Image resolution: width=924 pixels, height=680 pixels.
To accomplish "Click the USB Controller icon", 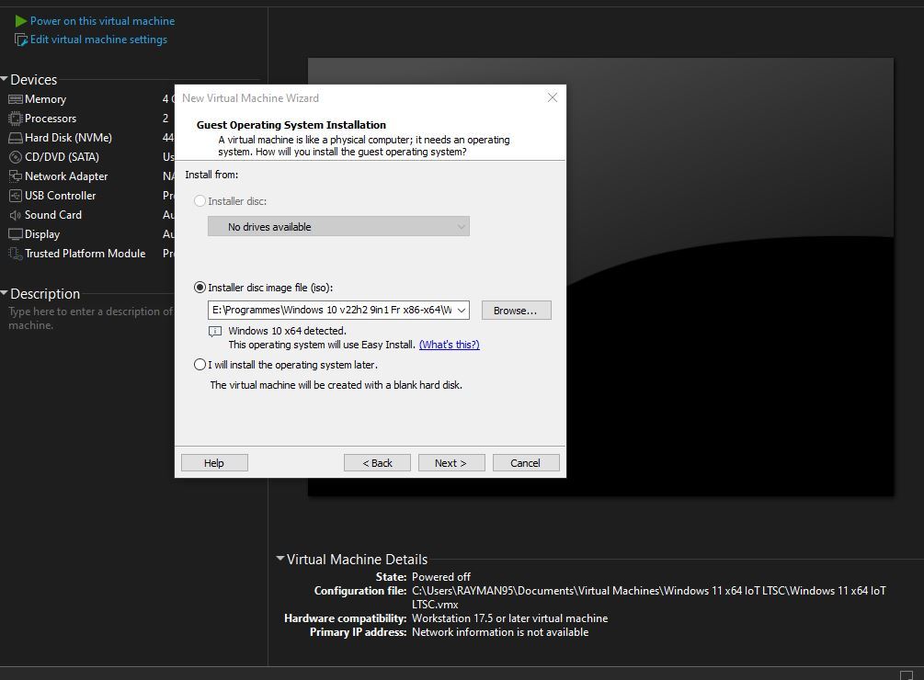I will click(16, 196).
